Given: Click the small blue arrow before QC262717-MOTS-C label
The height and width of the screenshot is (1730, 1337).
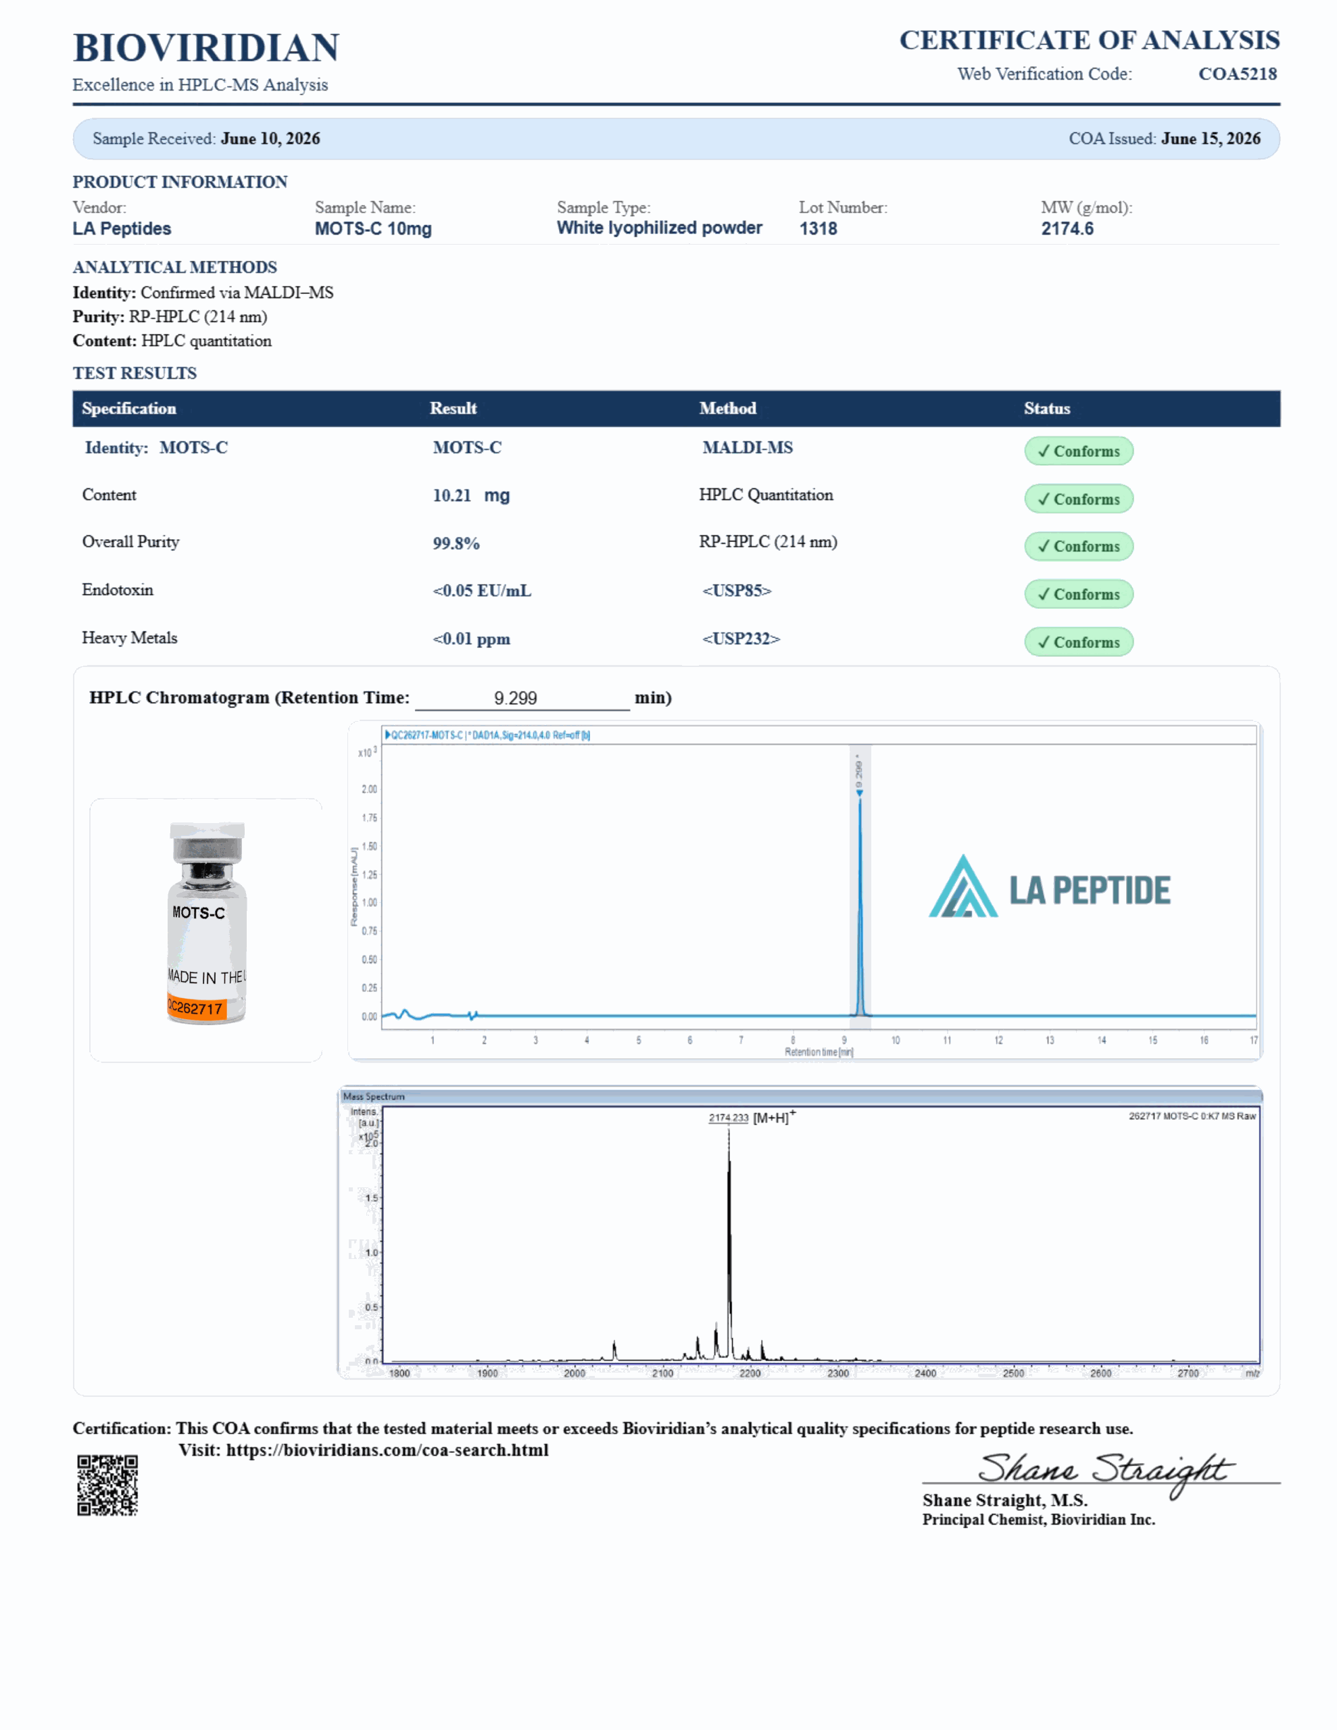Looking at the screenshot, I should (387, 735).
